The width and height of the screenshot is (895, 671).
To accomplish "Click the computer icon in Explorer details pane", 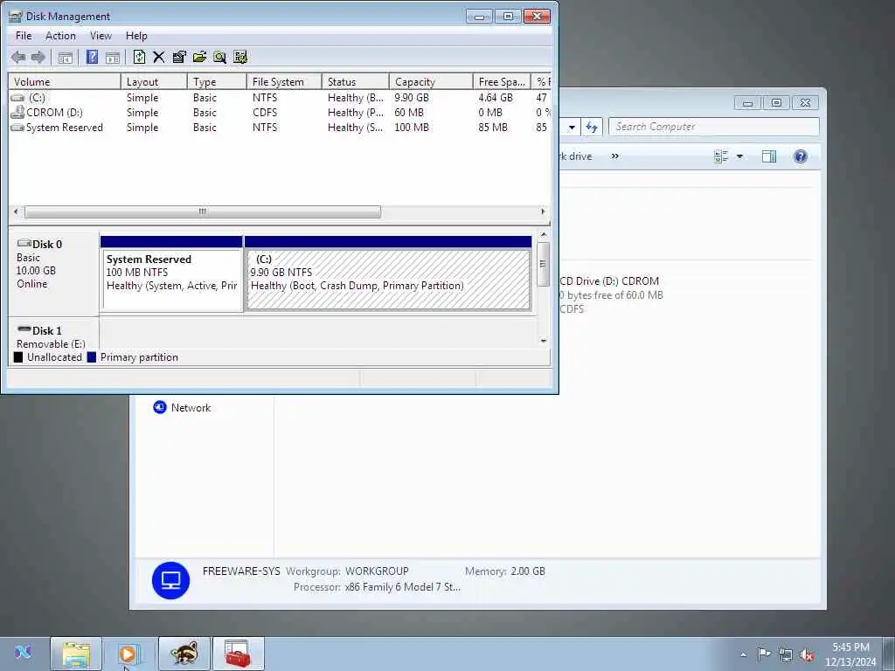I will point(170,580).
